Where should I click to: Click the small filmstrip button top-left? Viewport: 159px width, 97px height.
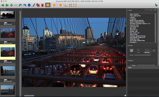pos(2,10)
